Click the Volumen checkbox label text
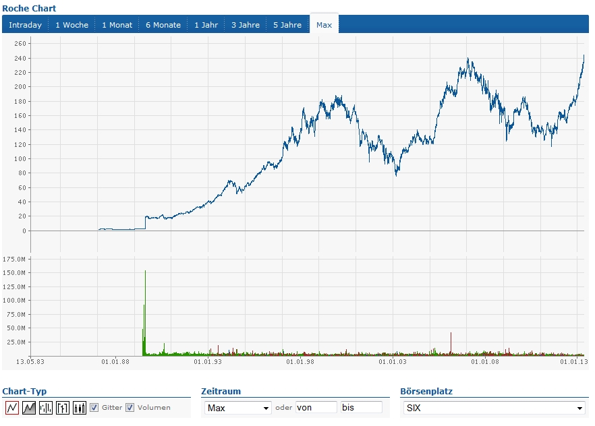The width and height of the screenshot is (595, 426). pos(154,407)
